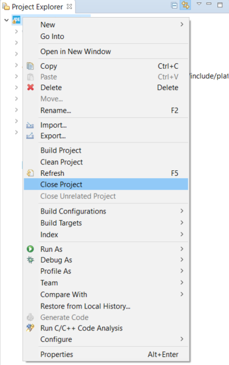Open the New submenu

pos(106,25)
